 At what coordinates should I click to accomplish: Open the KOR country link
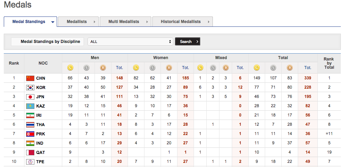(41, 88)
